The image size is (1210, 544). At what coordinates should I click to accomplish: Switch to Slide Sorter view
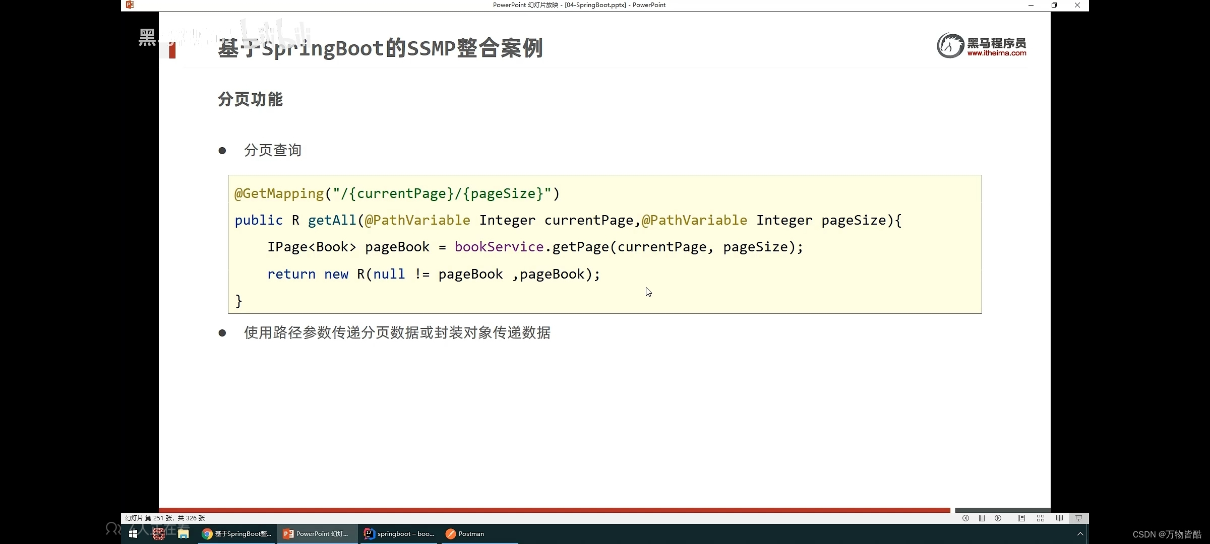tap(1040, 518)
